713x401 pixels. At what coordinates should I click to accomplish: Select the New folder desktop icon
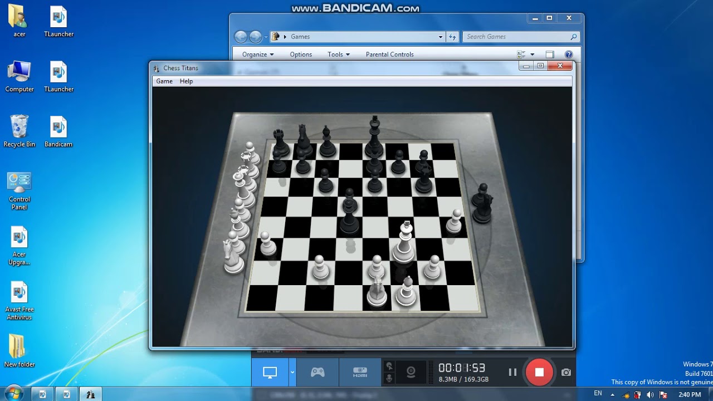pos(19,351)
